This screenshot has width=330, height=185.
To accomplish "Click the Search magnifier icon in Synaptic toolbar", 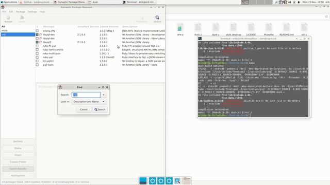I will pos(157,17).
